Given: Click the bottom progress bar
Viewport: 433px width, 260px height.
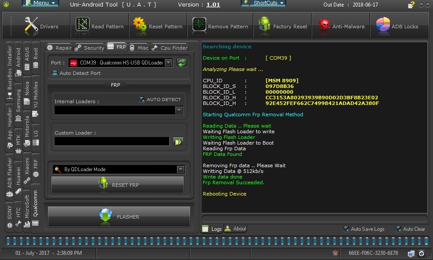Looking at the screenshot, I should pos(217,241).
